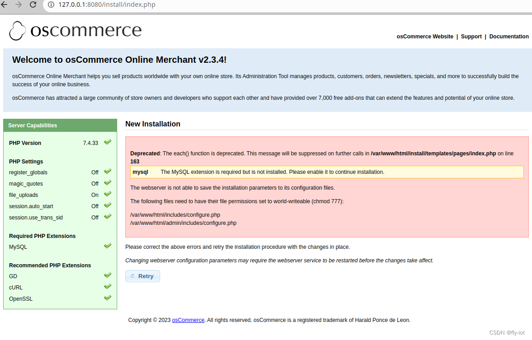Screen dimensions: 532x340
Task: Click the file_uploads setting name
Action: pyautogui.click(x=24, y=195)
